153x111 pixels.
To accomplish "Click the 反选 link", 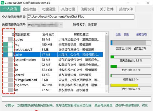I will coord(126,34).
